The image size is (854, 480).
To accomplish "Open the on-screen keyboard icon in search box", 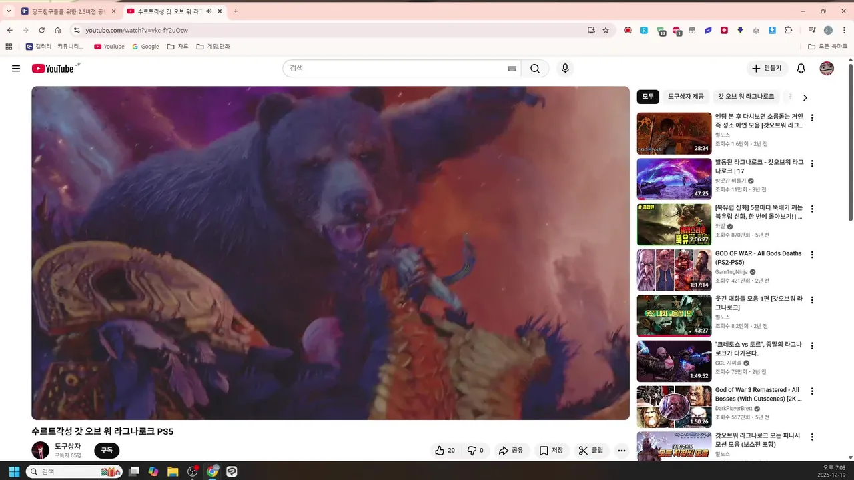I will 512,69.
